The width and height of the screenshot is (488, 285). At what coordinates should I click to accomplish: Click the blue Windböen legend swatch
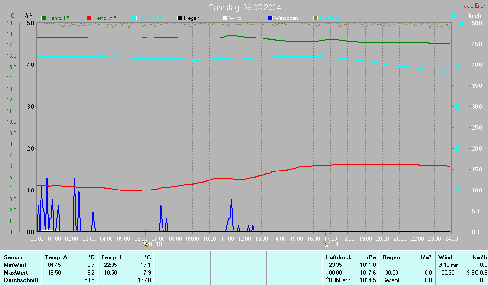click(270, 18)
